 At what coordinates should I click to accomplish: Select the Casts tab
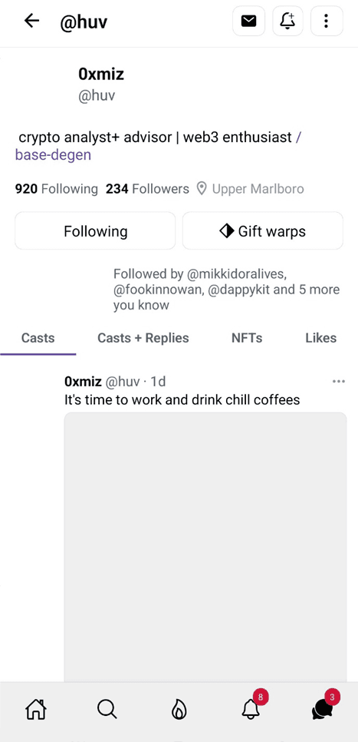pos(38,338)
